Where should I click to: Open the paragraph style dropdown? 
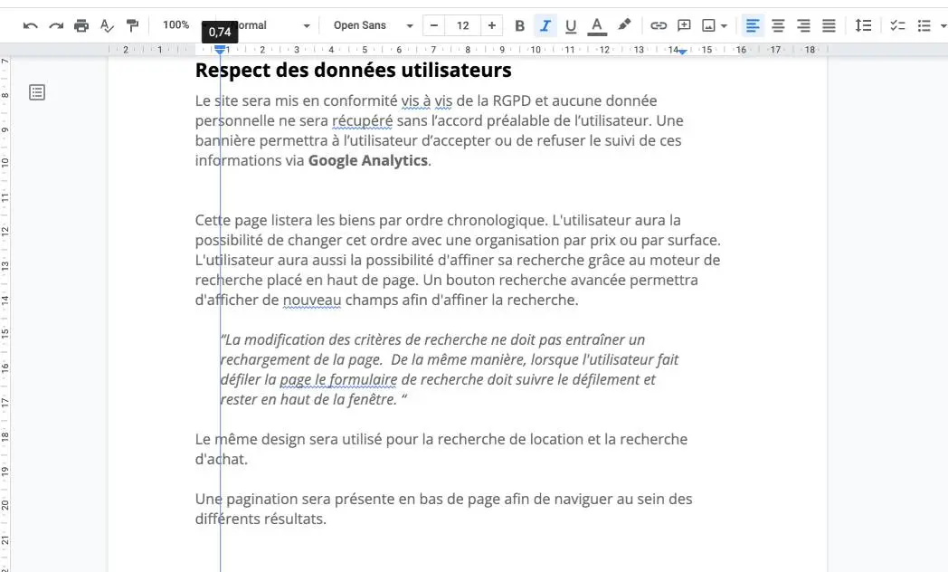tap(270, 25)
